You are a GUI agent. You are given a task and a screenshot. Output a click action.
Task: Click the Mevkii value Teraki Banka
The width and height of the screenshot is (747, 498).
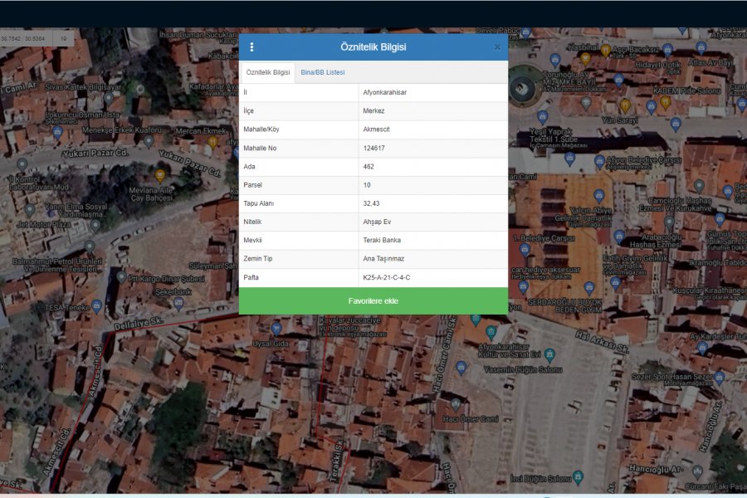coord(382,240)
